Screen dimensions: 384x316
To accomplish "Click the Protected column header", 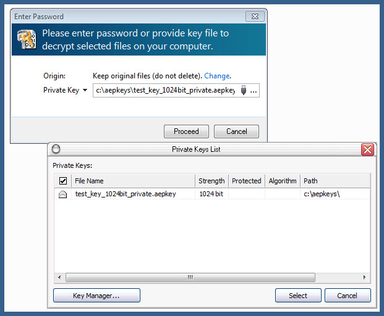I will [246, 181].
